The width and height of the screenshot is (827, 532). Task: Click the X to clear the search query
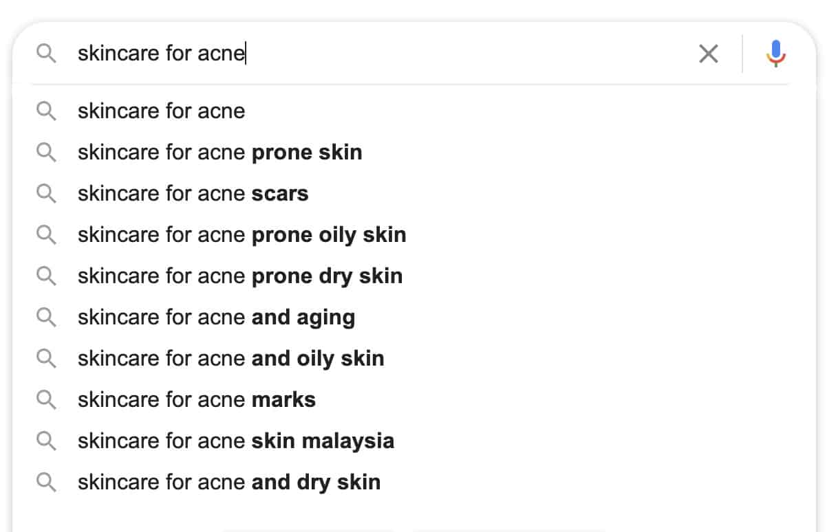[708, 53]
